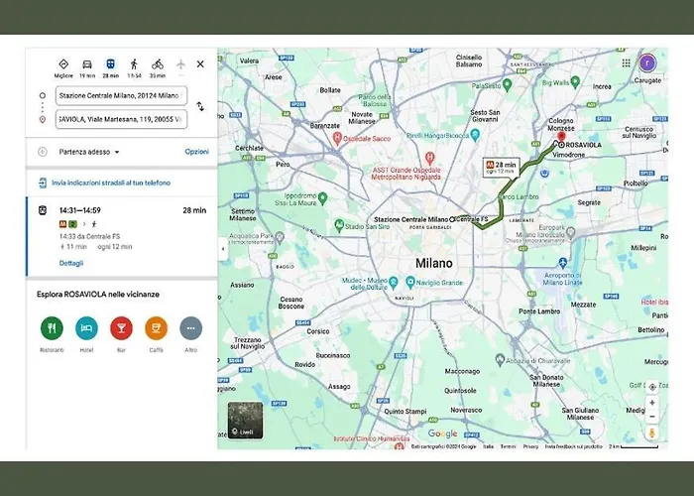Click Invia indicazioni stradali al tuo telefono

point(111,183)
